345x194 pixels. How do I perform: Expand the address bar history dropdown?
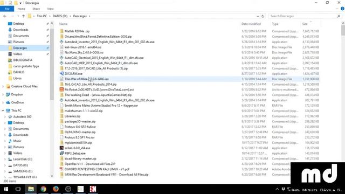click(258, 16)
